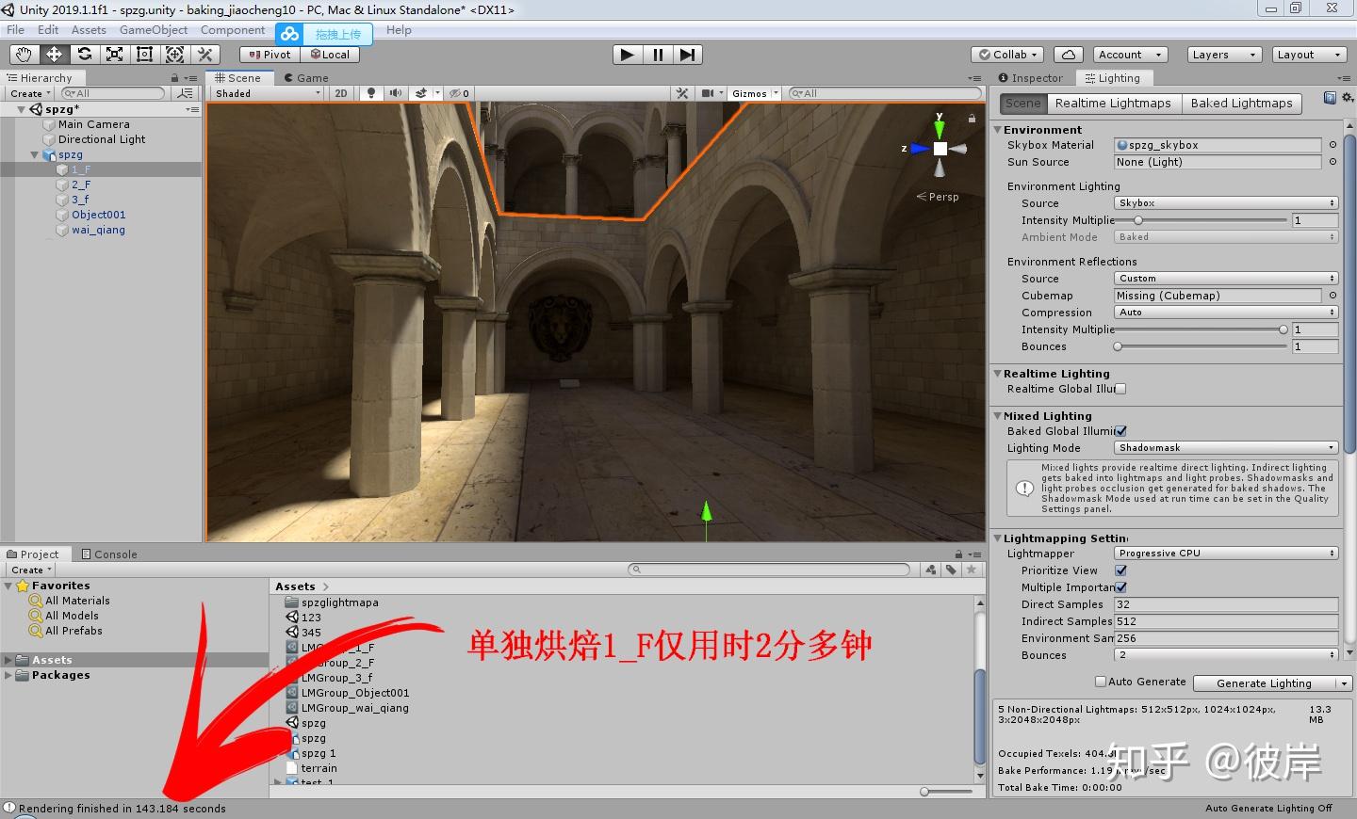Toggle scene audio speaker button
1357x819 pixels.
tap(396, 93)
